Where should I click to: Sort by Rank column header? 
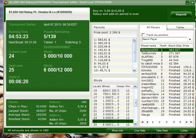164,46
